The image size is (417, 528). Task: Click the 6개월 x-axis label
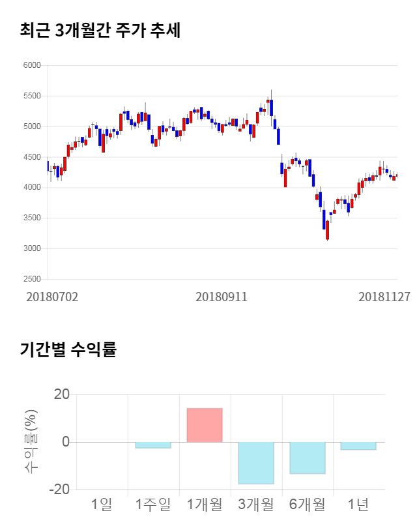click(308, 504)
